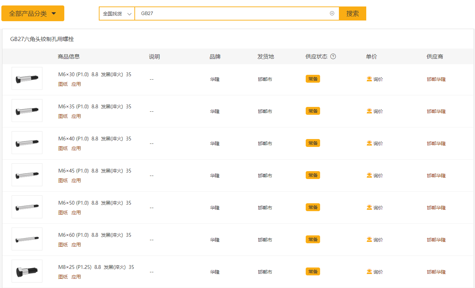
Task: Click the 询价 inquiry icon for M6×60
Action: pyautogui.click(x=369, y=239)
